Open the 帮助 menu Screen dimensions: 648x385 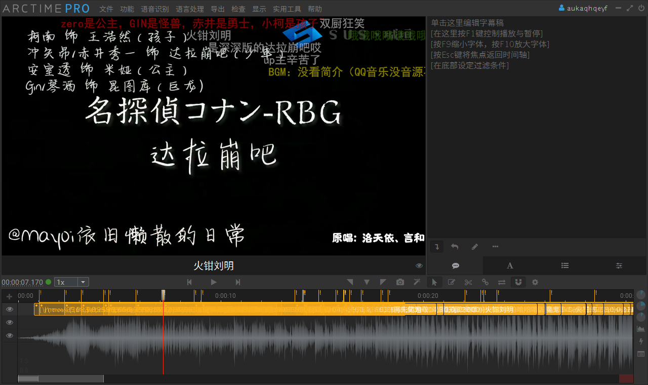[315, 9]
